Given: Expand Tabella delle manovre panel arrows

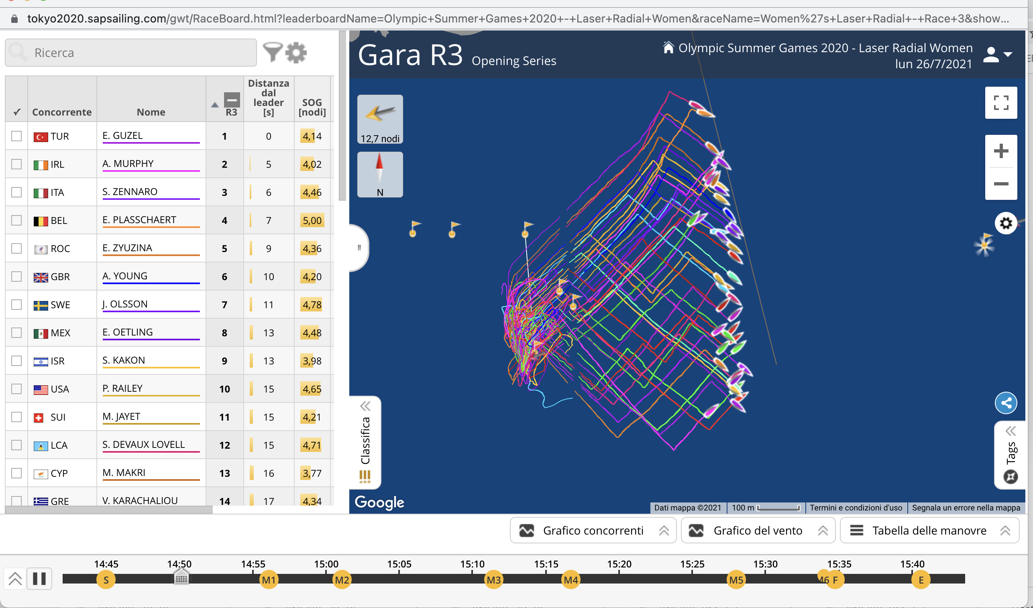Looking at the screenshot, I should pyautogui.click(x=1005, y=531).
